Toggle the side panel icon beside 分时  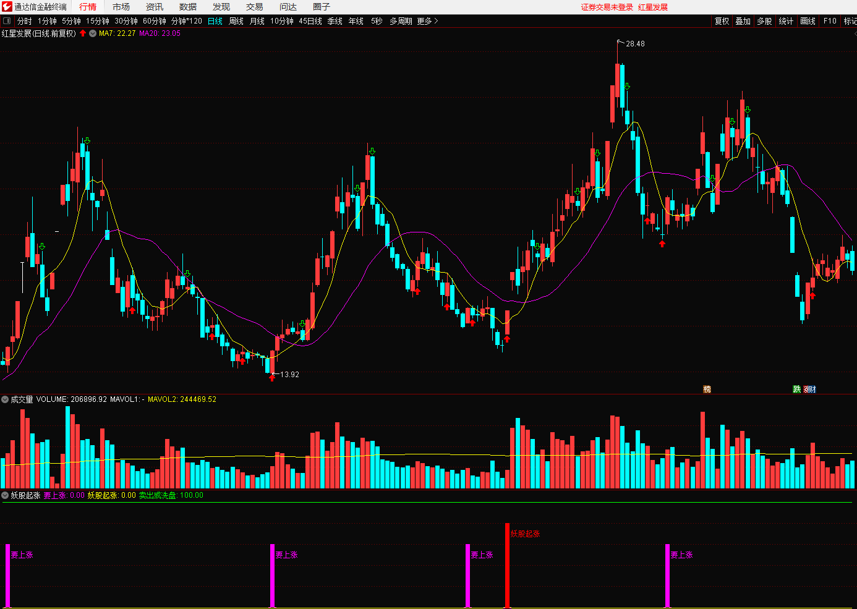7,21
